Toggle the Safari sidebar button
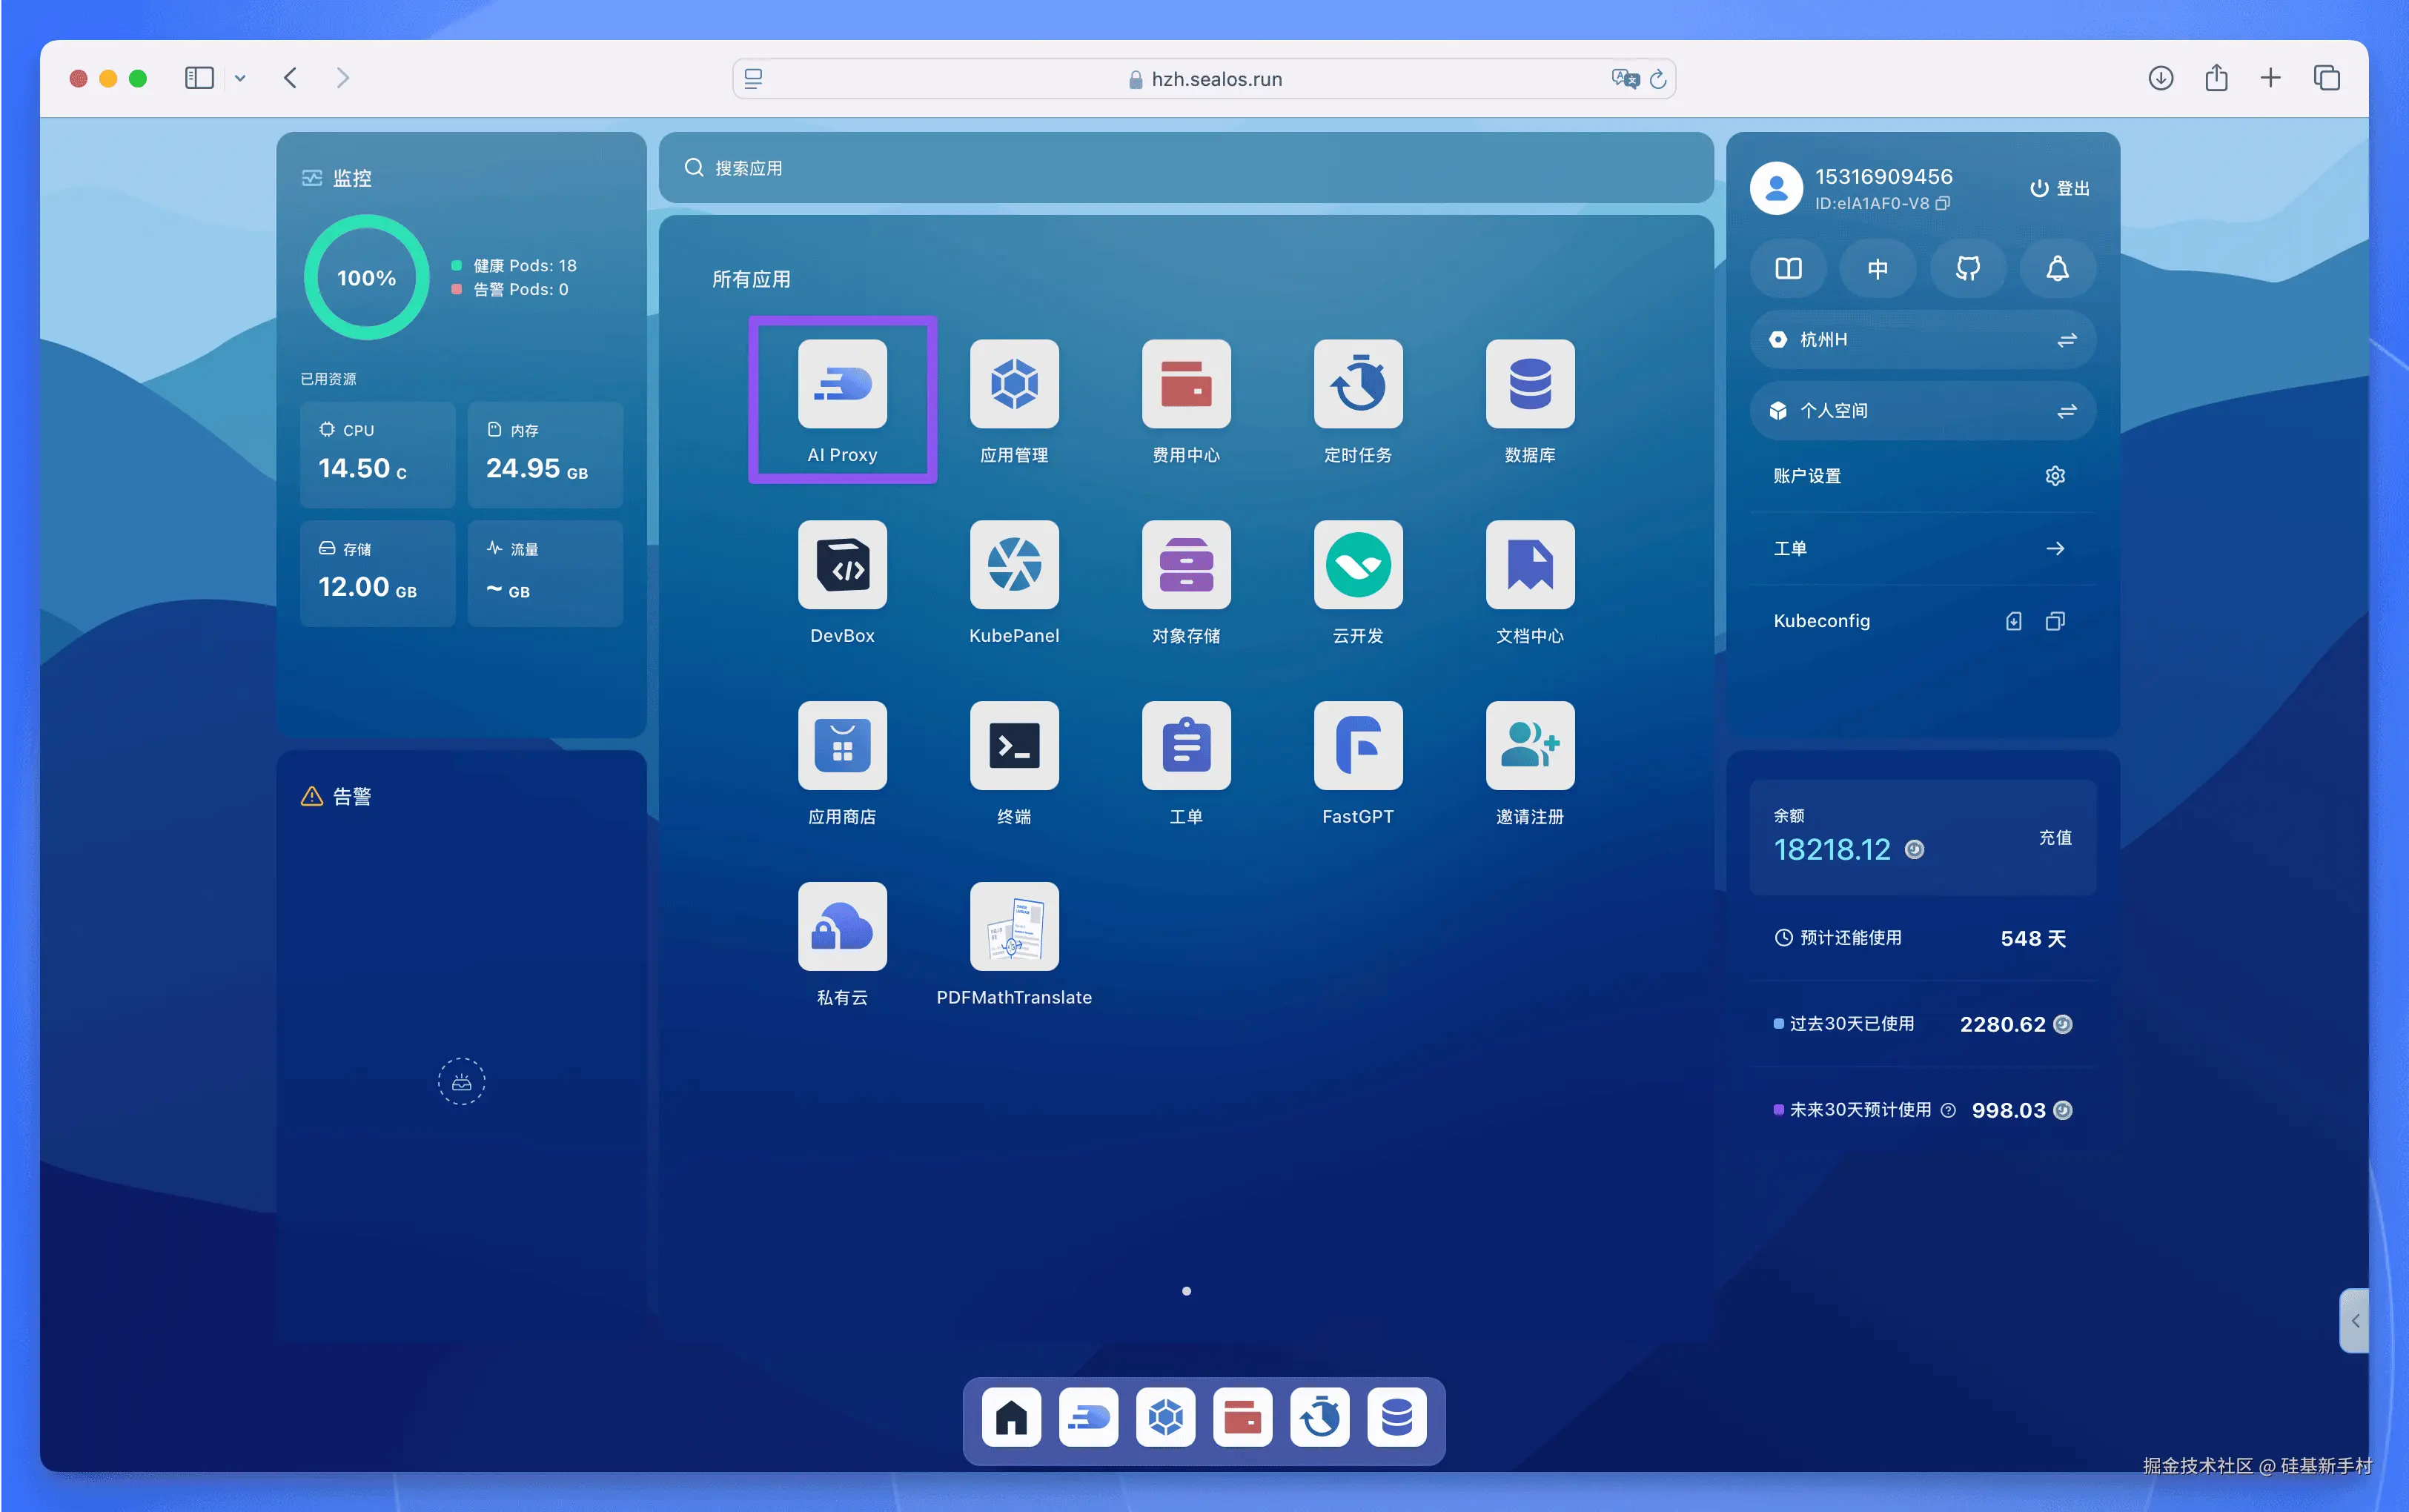The width and height of the screenshot is (2409, 1512). [x=199, y=78]
